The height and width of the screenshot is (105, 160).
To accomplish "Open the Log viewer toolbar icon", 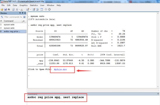I will point(13,10).
